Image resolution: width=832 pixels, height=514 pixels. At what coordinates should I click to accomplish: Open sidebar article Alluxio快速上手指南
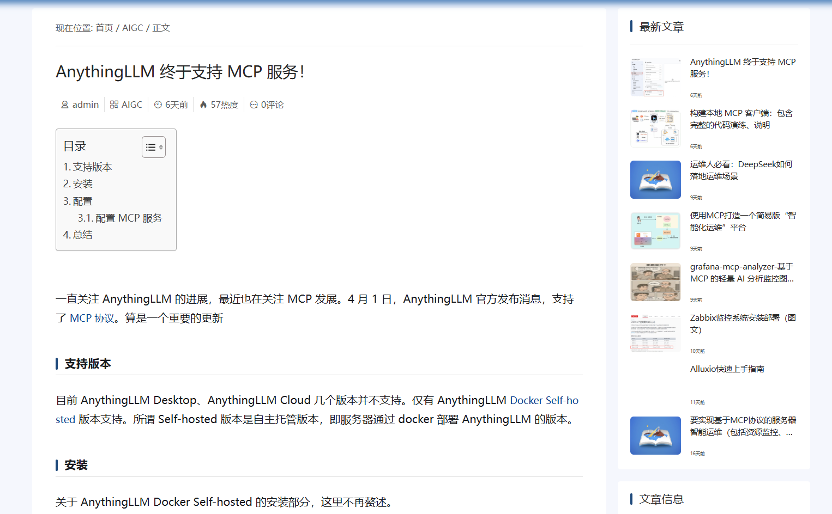727,369
